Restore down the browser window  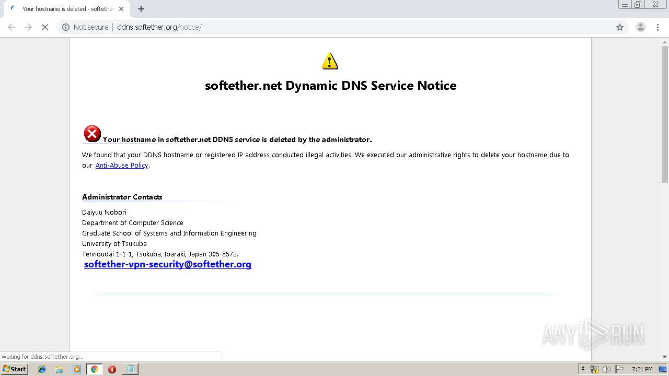(x=638, y=5)
